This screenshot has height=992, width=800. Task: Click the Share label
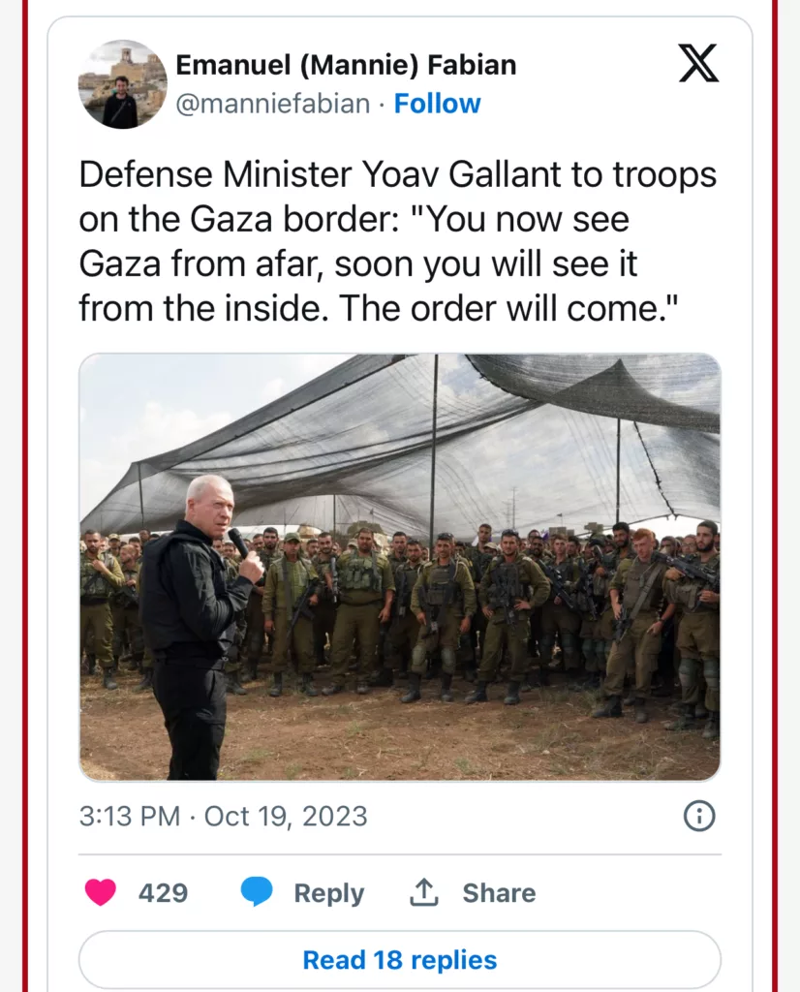tap(499, 892)
